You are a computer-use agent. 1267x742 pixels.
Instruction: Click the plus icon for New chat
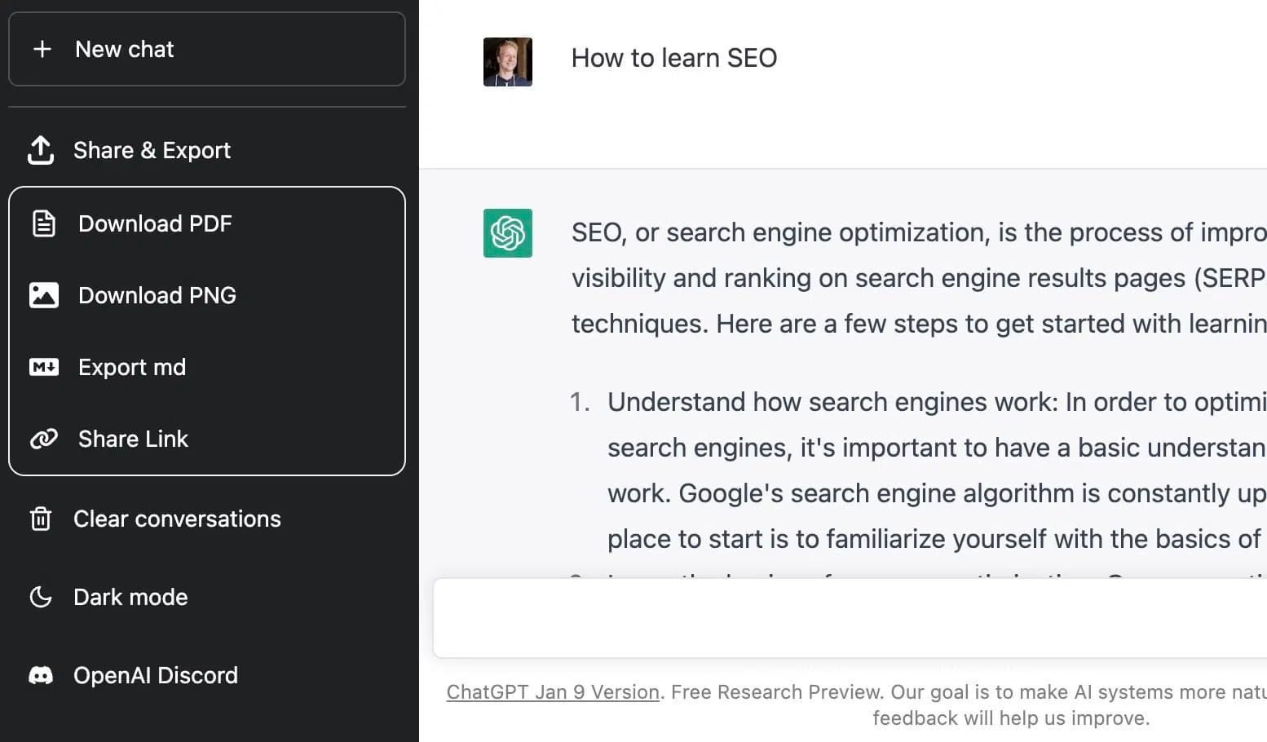42,49
